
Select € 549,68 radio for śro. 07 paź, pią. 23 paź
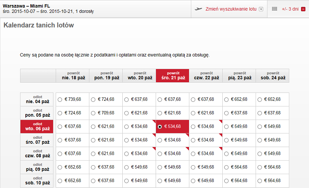(226, 140)
